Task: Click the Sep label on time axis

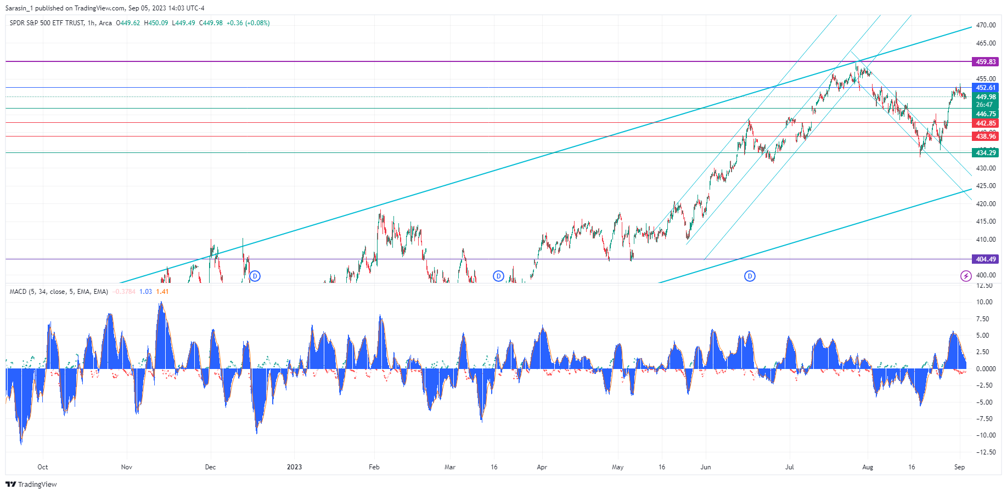Action: click(x=959, y=467)
